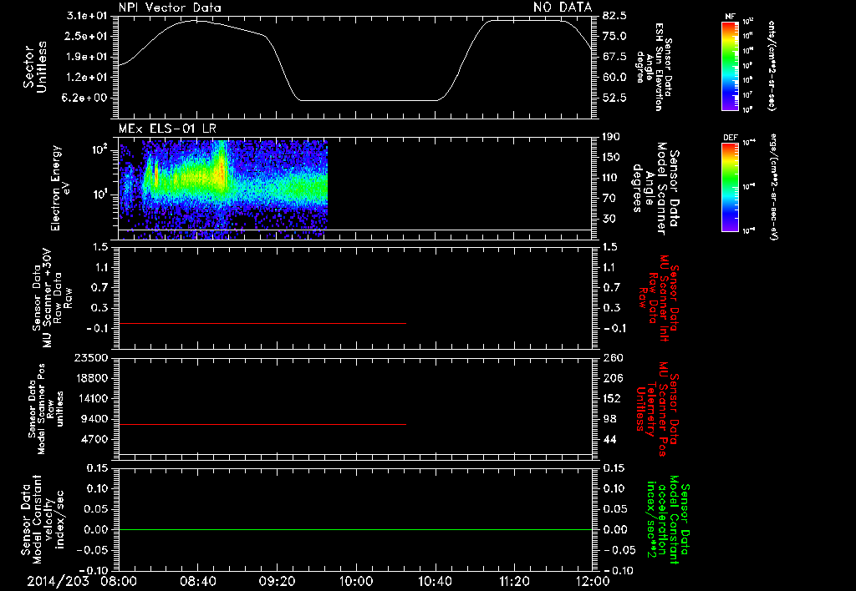856x591 pixels.
Task: Click the '260' telemetry tick label
Action: coord(612,358)
